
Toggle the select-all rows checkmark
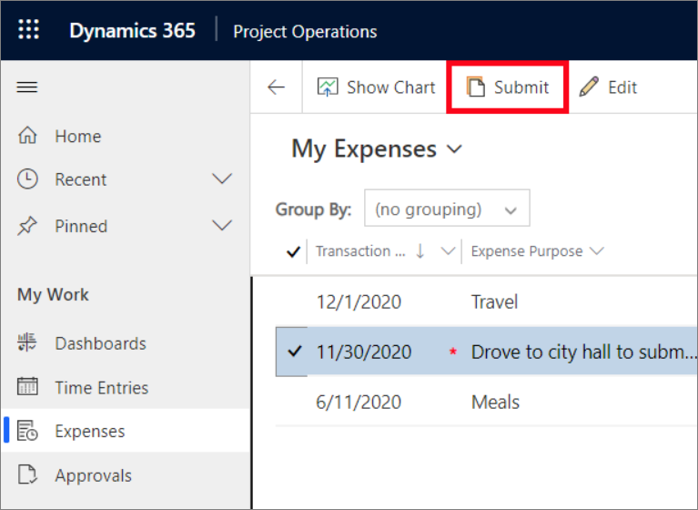(293, 251)
